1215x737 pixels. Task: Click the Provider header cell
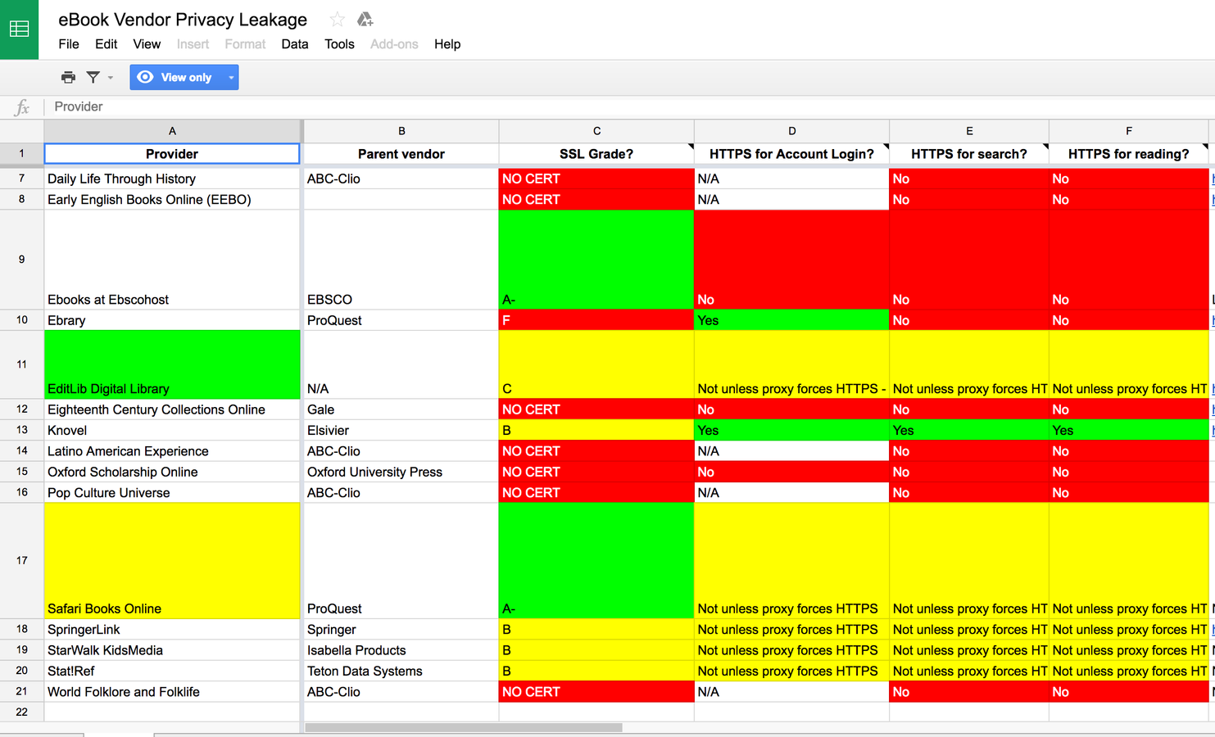click(172, 154)
